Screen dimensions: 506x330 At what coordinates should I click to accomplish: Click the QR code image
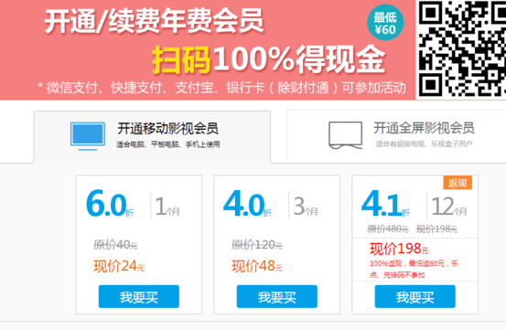(x=462, y=49)
